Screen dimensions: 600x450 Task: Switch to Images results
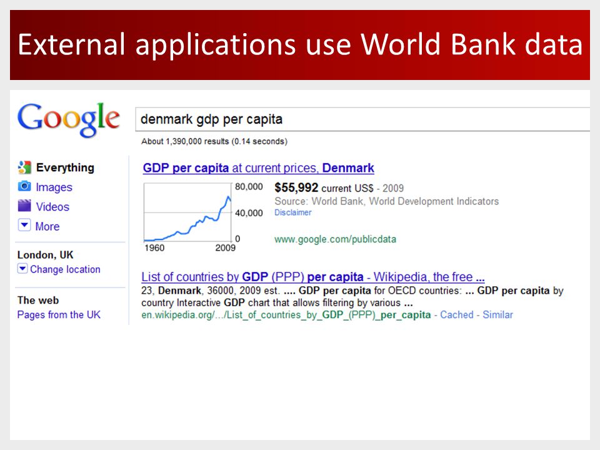54,187
